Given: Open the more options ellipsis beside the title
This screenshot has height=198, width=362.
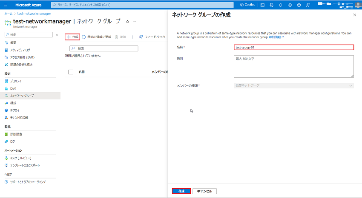Looking at the screenshot, I should coord(135,21).
